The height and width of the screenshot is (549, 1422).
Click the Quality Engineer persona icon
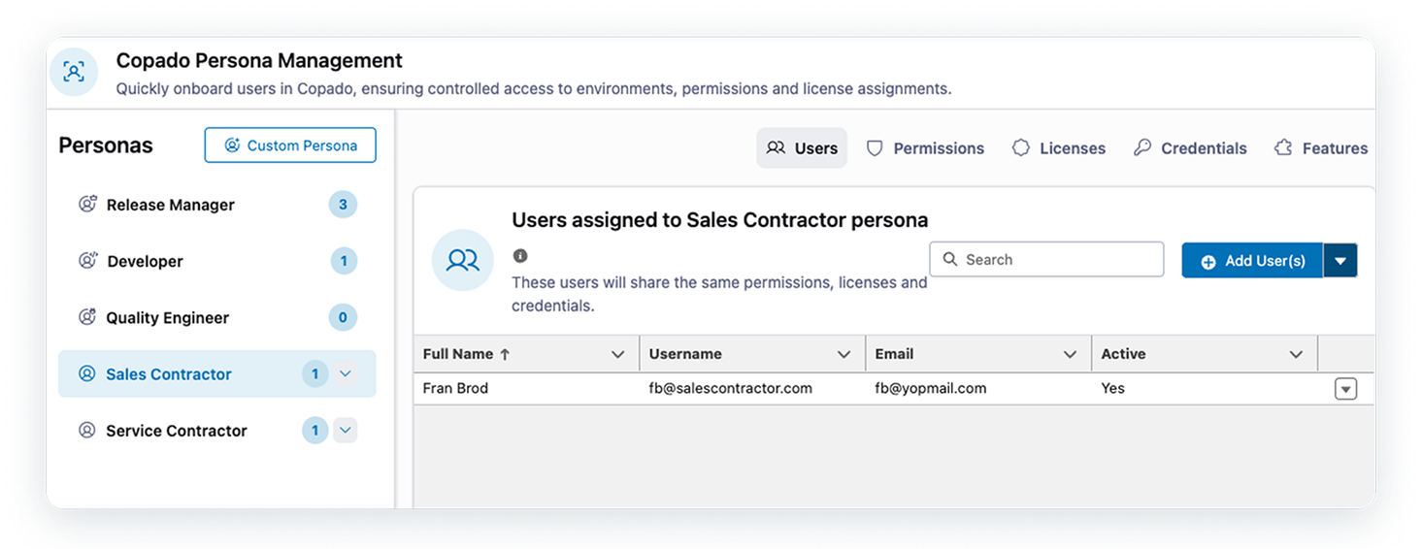[x=87, y=317]
